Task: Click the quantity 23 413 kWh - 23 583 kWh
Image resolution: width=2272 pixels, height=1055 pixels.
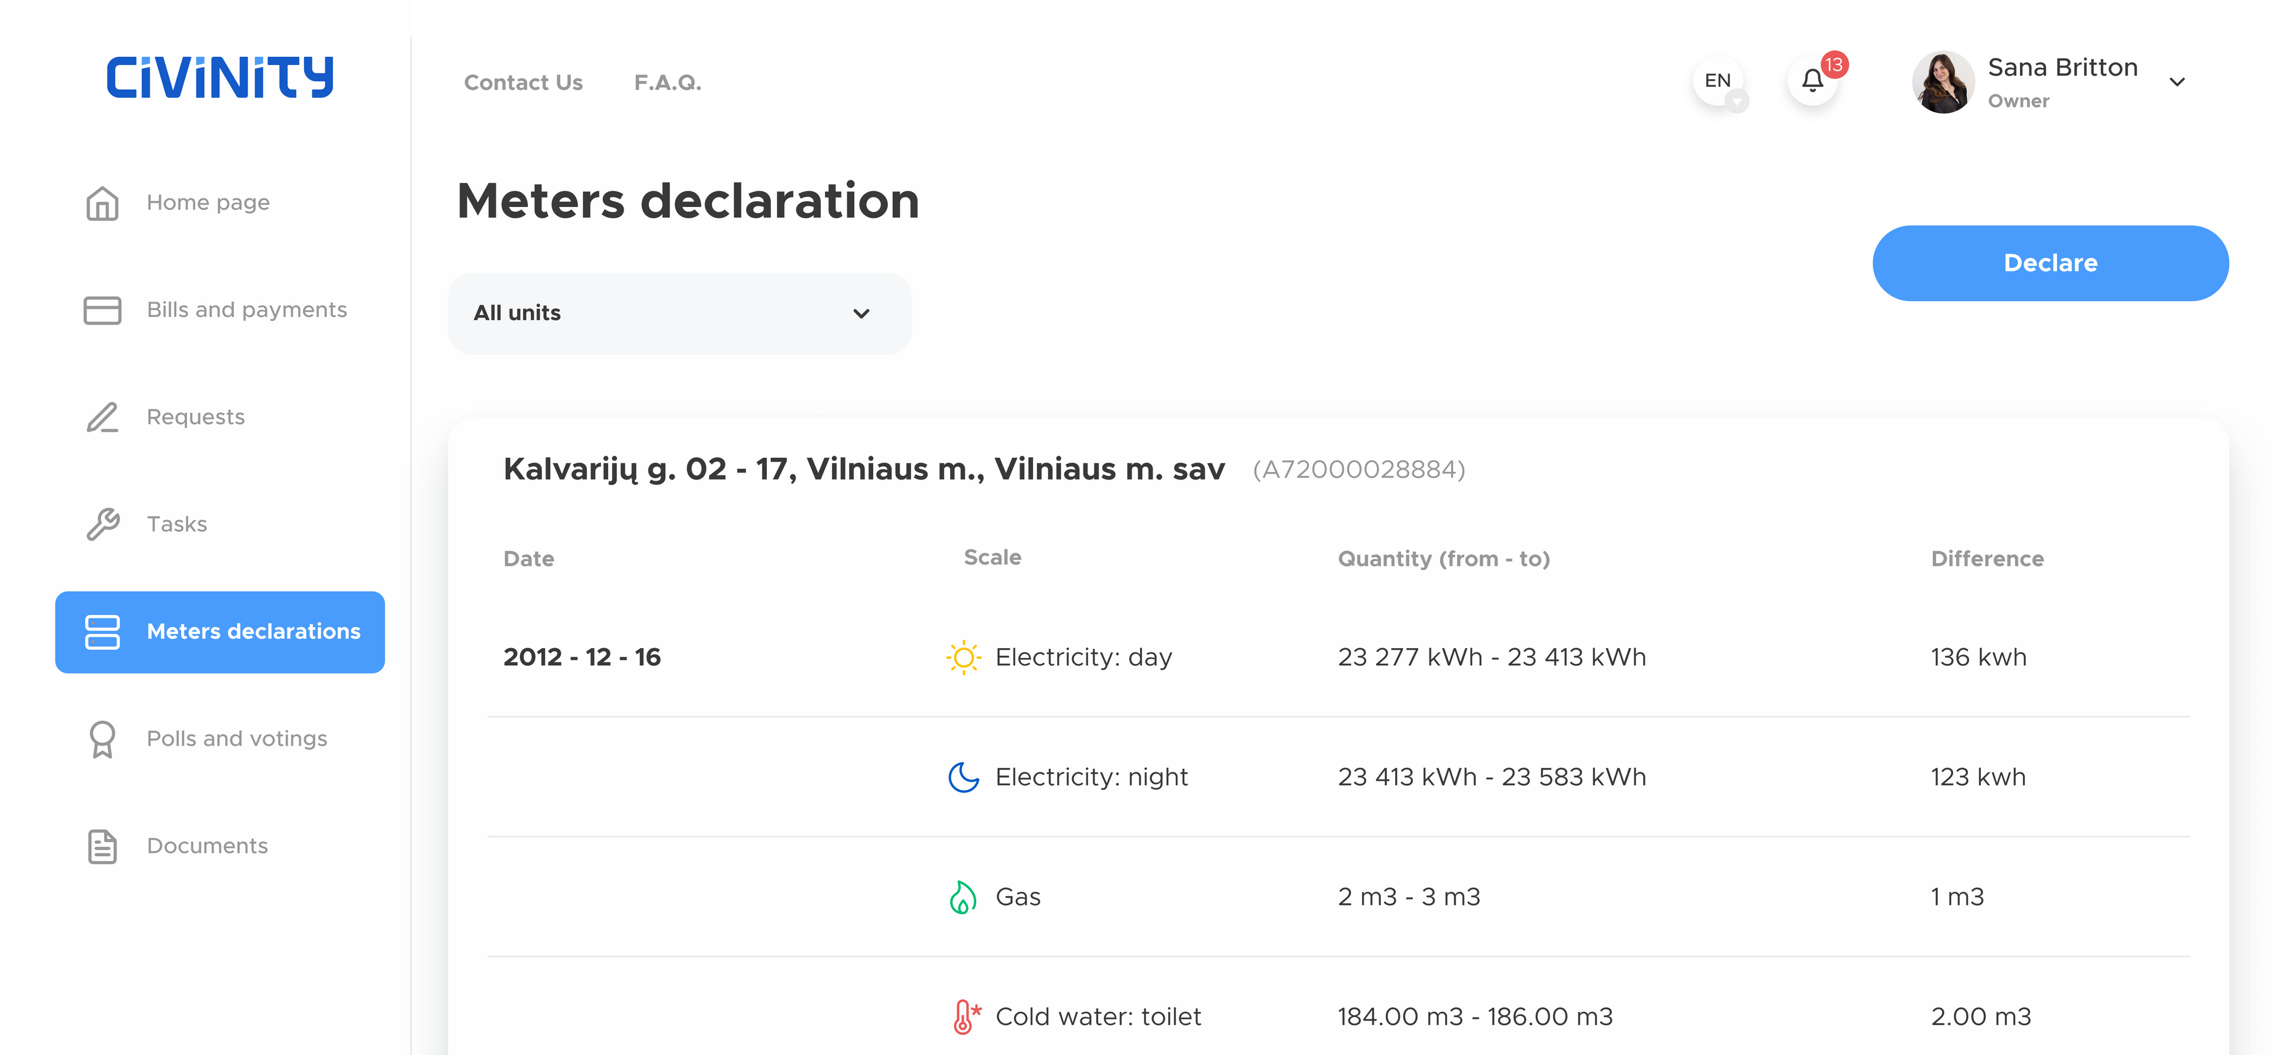Action: pos(1492,778)
